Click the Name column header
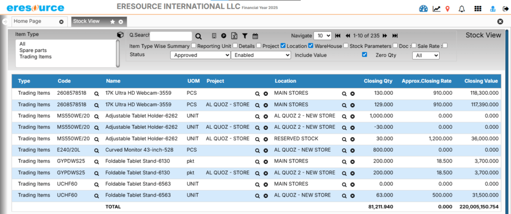511x214 pixels. 113,81
